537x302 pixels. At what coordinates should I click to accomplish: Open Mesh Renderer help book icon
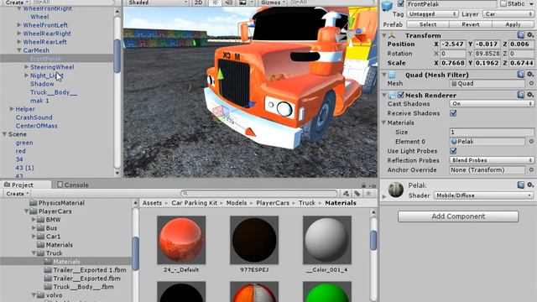[x=520, y=95]
